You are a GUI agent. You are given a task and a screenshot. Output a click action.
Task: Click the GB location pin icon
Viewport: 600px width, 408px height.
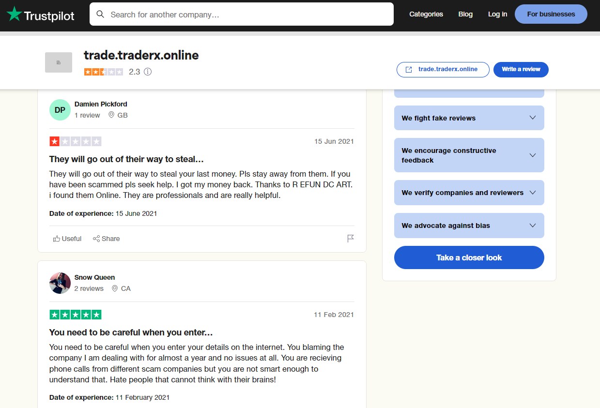point(111,115)
